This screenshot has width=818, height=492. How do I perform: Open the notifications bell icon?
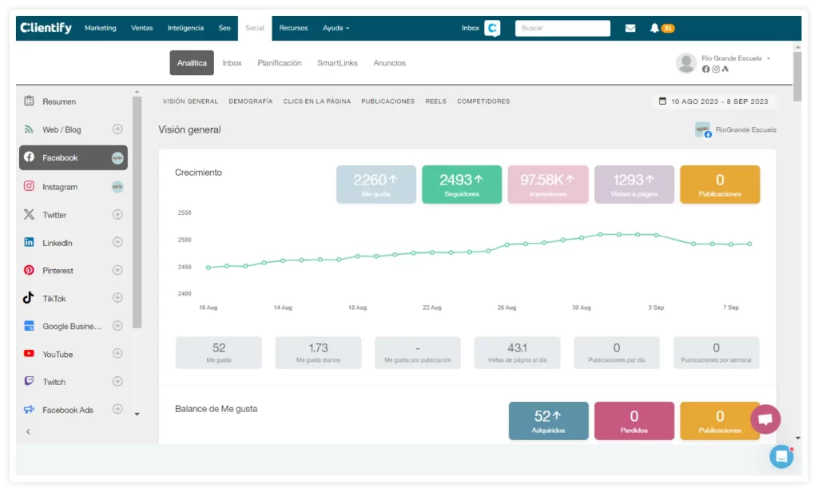point(654,28)
